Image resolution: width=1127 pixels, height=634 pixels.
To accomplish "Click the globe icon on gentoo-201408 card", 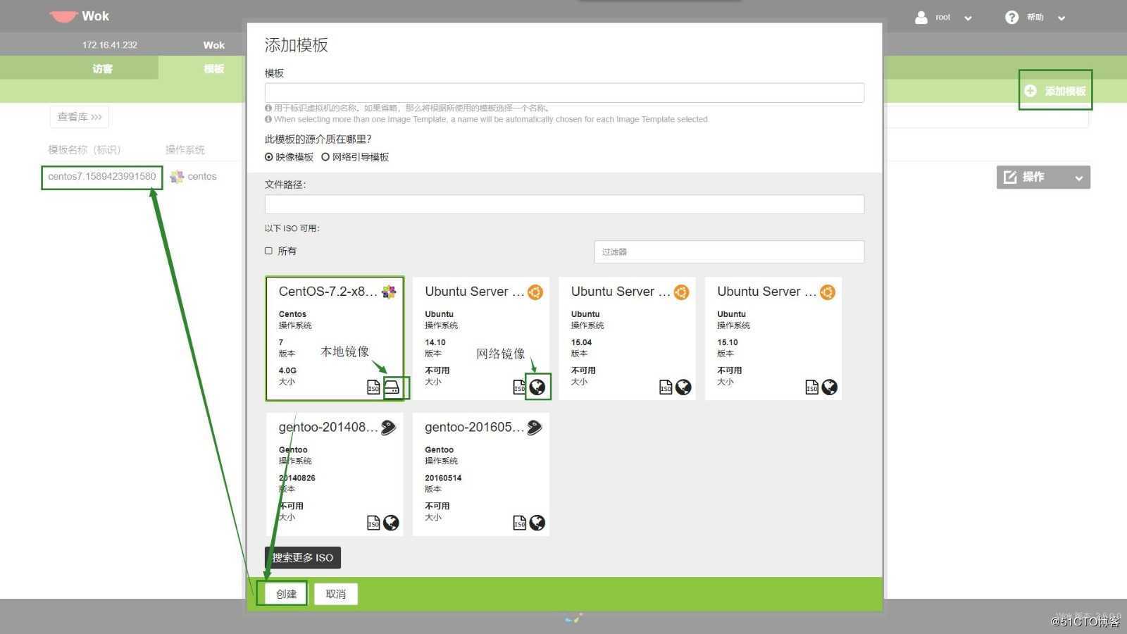I will [x=391, y=523].
